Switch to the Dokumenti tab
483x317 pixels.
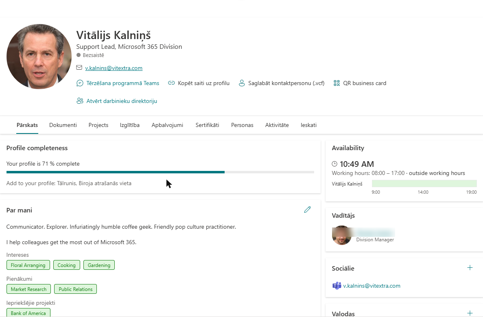pyautogui.click(x=63, y=125)
